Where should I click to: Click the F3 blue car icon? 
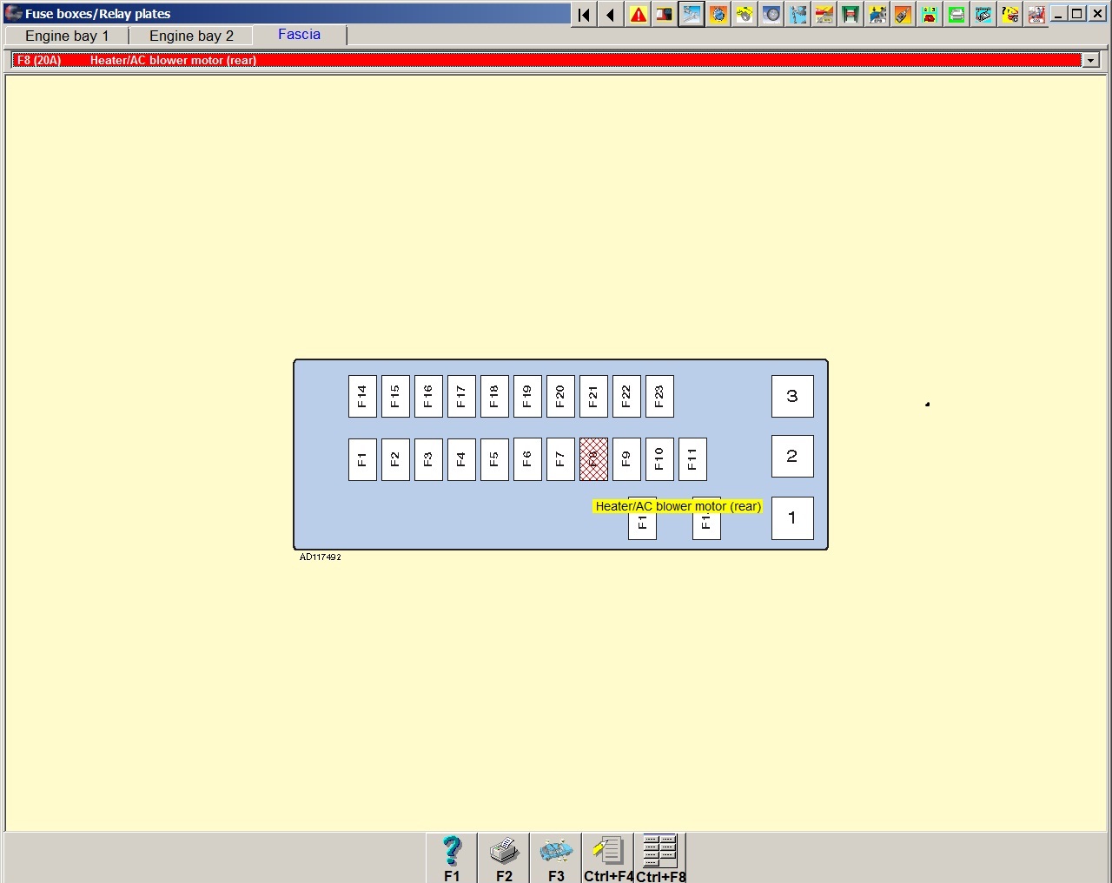556,858
